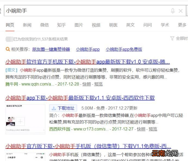Click the [图文] tag in first result

[x=11, y=70]
